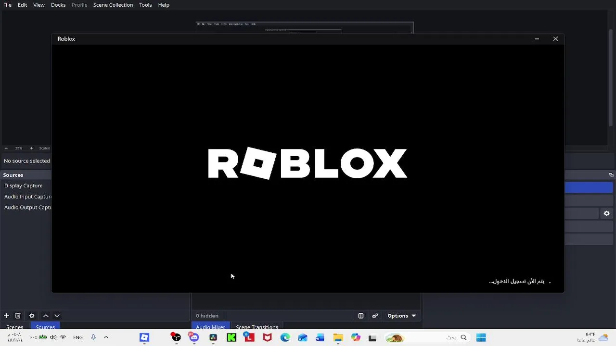Open File Explorer from the taskbar
This screenshot has width=616, height=346.
(x=338, y=338)
